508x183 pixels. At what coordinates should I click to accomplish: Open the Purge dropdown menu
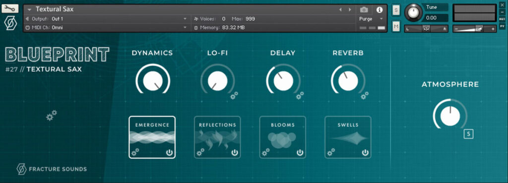point(371,19)
